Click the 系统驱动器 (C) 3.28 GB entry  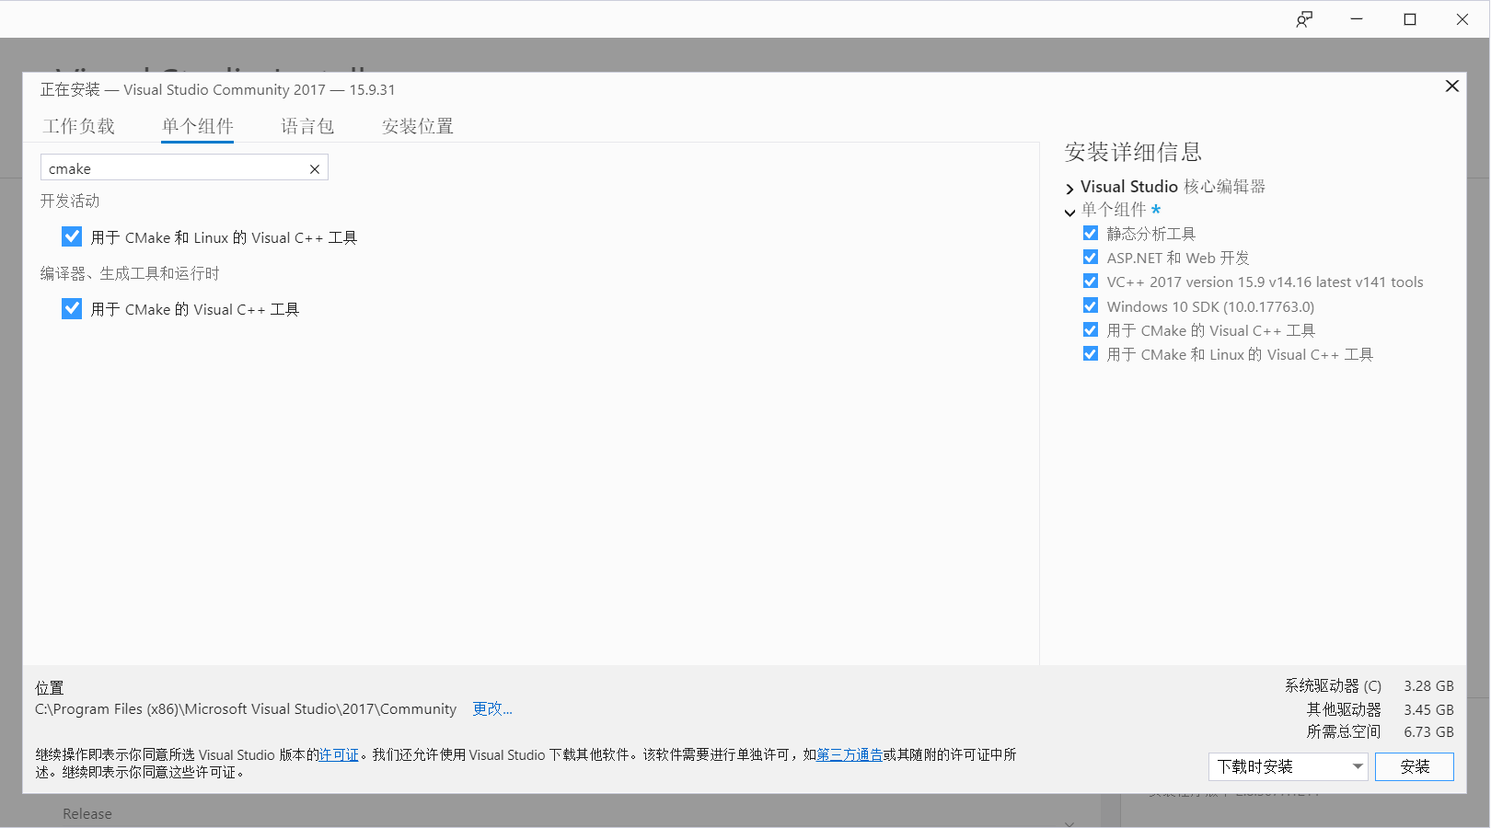click(1370, 686)
